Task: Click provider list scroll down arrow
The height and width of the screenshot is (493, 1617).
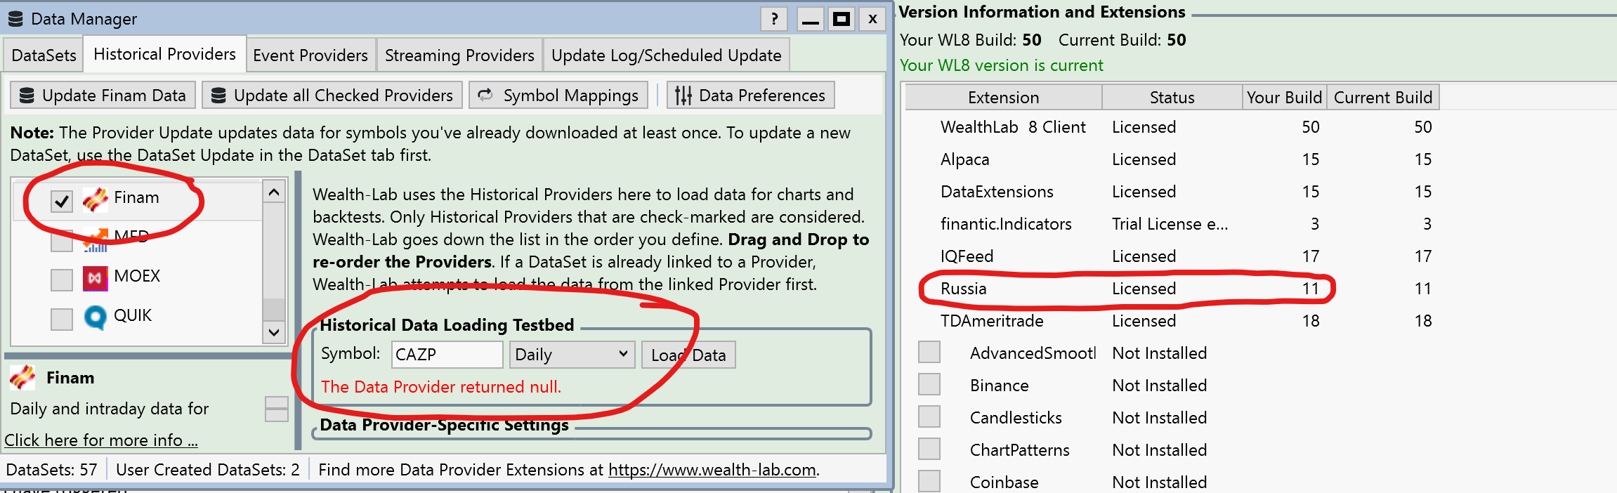Action: (274, 332)
